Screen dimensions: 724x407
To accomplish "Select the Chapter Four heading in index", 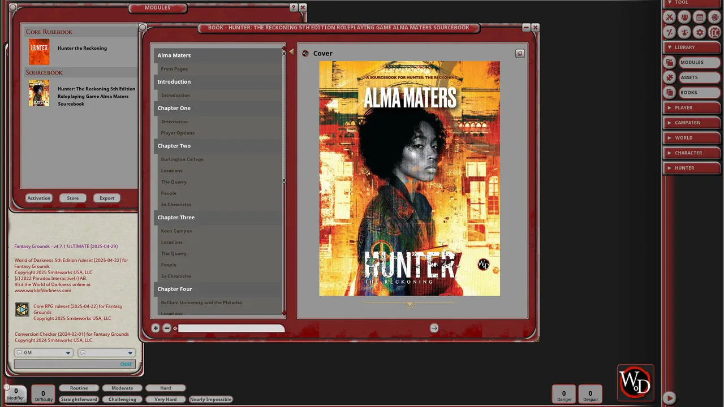I will pyautogui.click(x=218, y=289).
